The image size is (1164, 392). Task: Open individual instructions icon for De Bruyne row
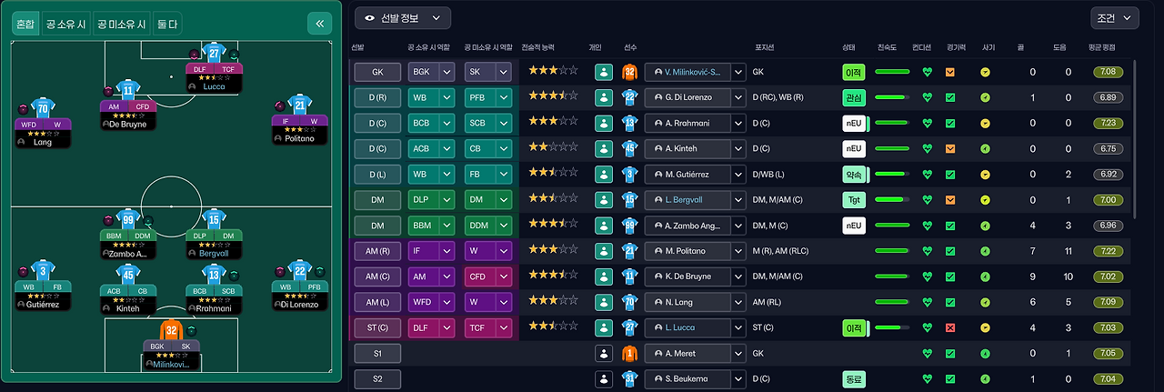[x=602, y=276]
